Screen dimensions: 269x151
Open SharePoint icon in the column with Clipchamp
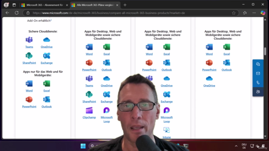pyautogui.click(x=89, y=94)
